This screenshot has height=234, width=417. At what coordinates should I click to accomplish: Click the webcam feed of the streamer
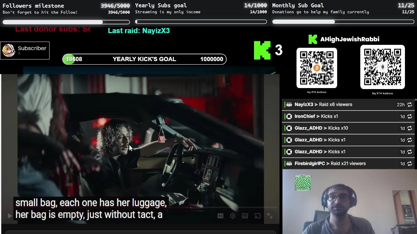350,202
